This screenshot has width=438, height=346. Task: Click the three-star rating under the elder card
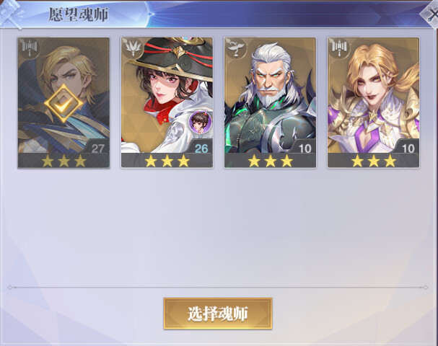(270, 161)
